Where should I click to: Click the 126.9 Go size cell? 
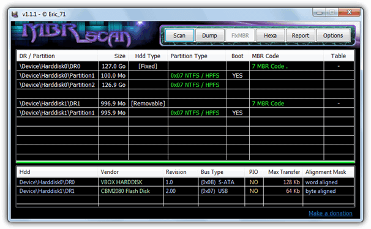point(114,84)
